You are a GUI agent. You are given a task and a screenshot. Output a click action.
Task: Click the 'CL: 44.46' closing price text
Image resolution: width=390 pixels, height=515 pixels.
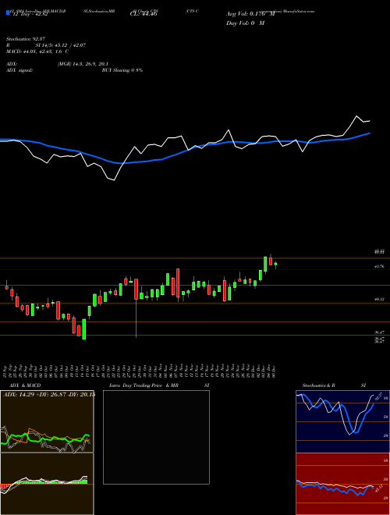tap(144, 14)
